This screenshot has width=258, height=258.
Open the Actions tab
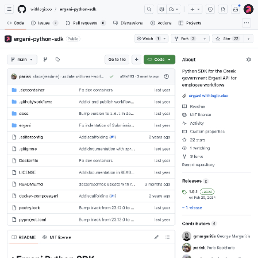161,23
